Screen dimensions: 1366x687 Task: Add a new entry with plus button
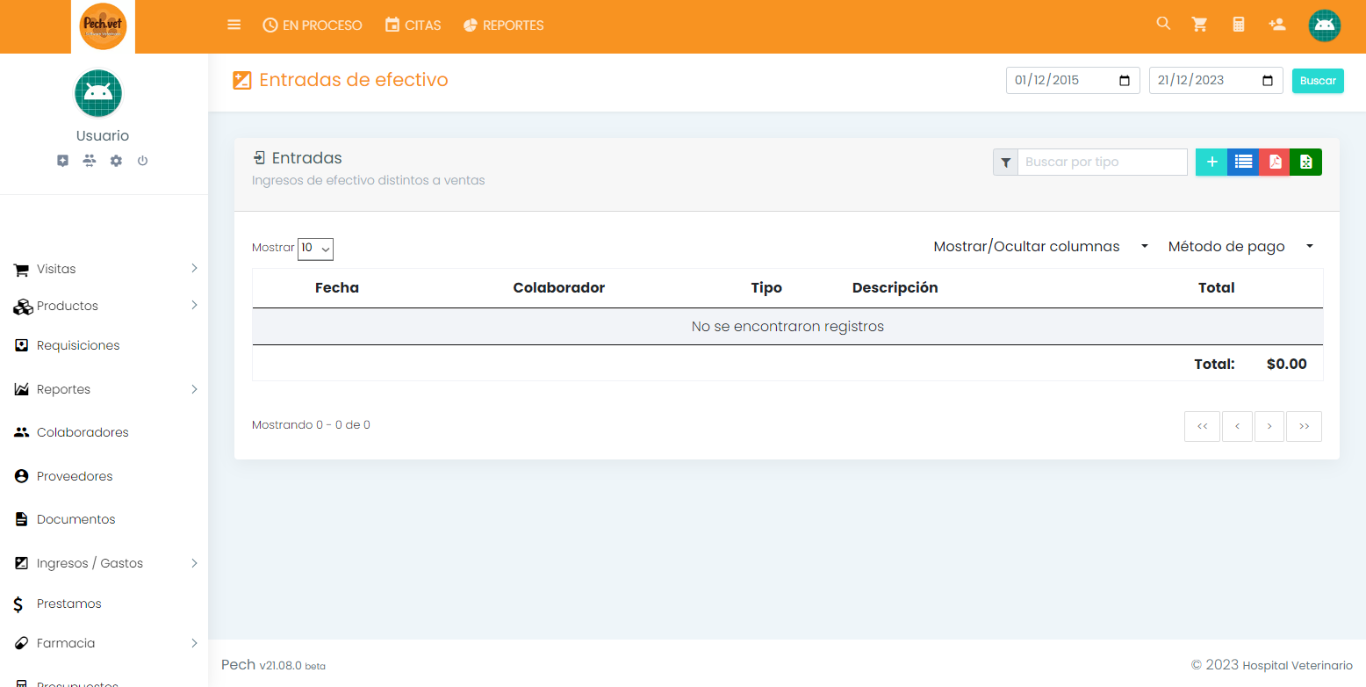click(x=1211, y=162)
